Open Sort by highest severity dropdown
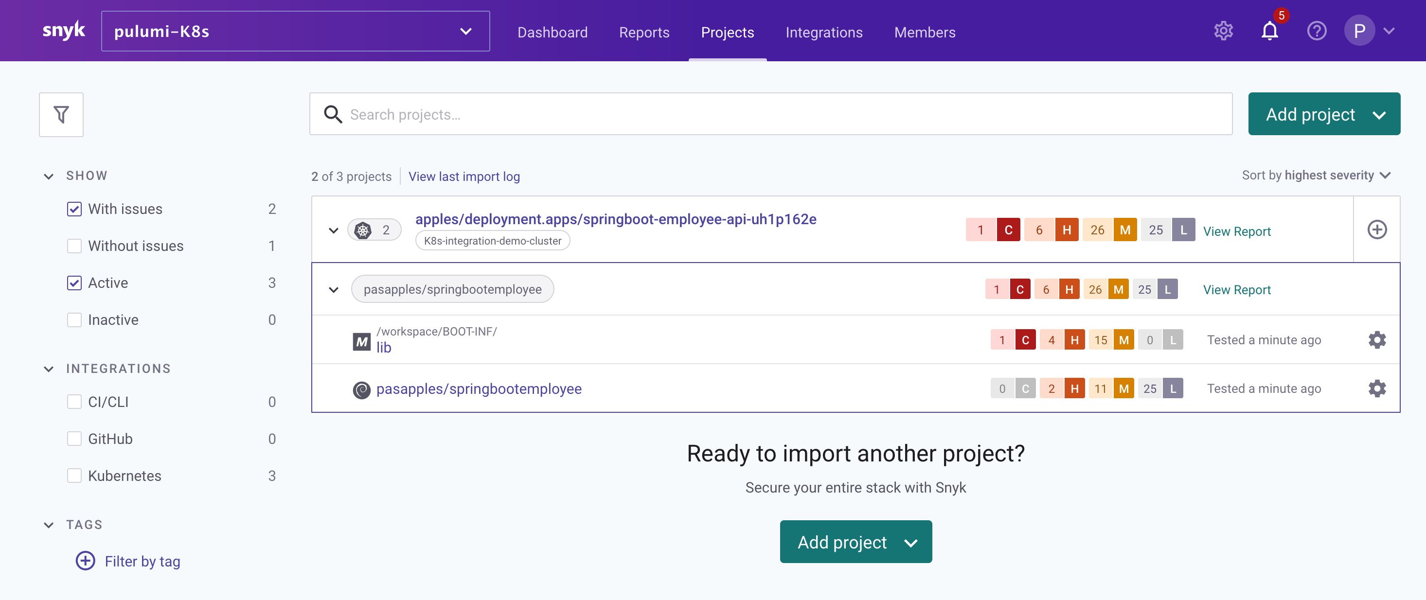Viewport: 1426px width, 600px height. click(1316, 176)
